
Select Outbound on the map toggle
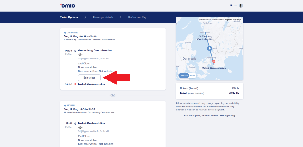(184, 75)
